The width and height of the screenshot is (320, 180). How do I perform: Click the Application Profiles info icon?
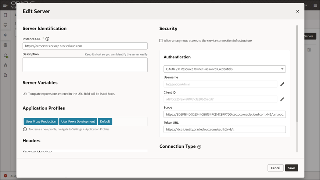[25, 129]
